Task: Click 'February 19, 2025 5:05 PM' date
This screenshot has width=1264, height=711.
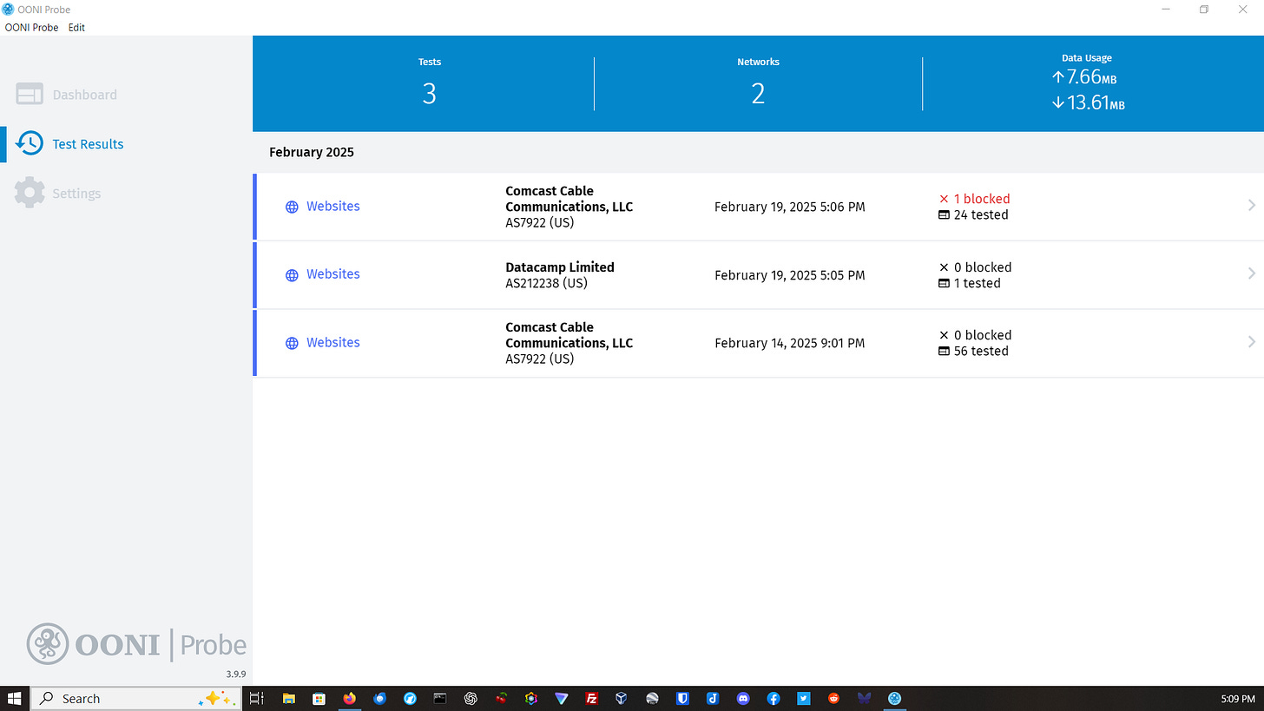Action: tap(789, 275)
